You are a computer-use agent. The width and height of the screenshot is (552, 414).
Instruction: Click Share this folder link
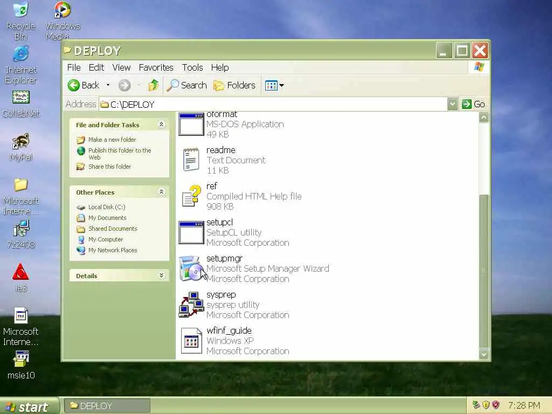[109, 167]
